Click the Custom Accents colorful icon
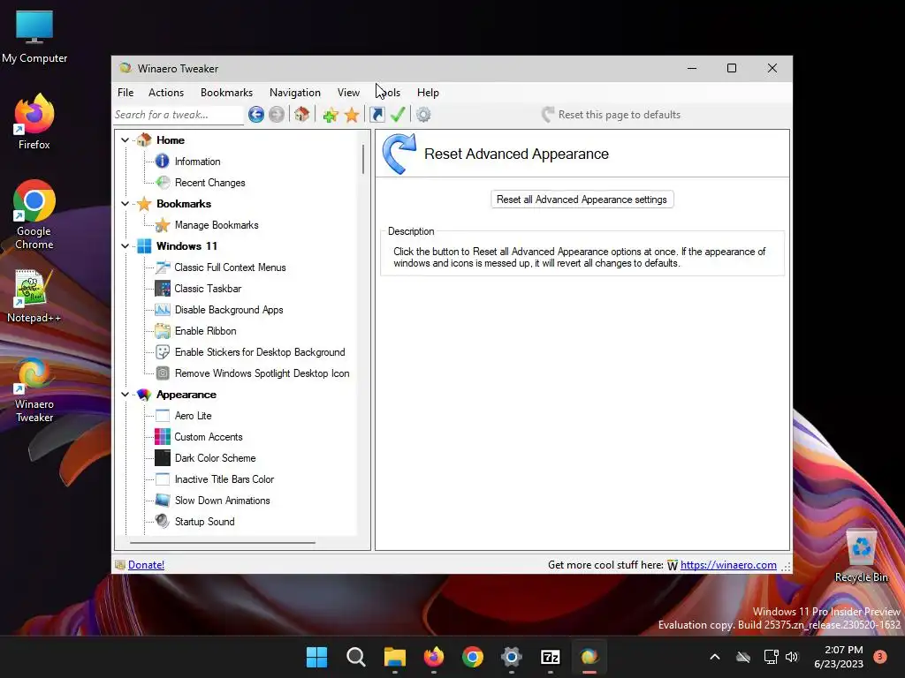The width and height of the screenshot is (905, 678). [163, 436]
